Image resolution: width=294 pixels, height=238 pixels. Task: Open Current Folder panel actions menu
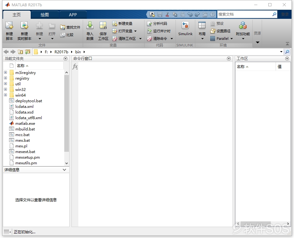[x=66, y=59]
